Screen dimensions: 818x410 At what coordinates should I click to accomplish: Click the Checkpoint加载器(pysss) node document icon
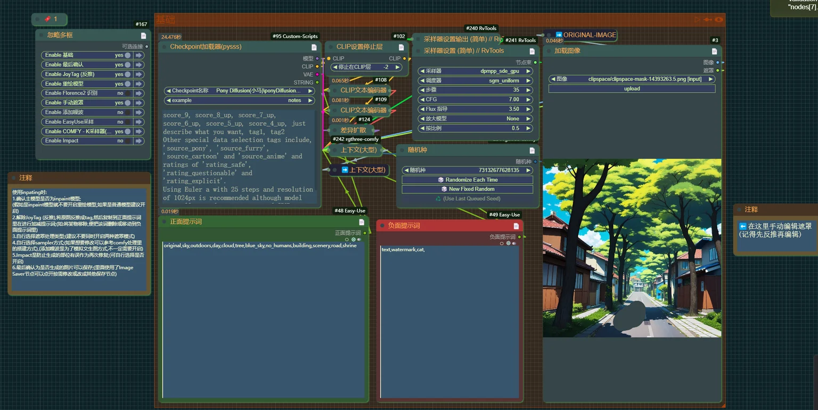coord(314,47)
